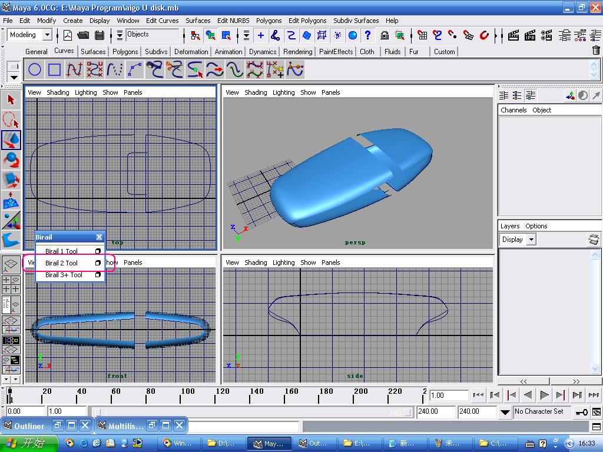
Task: Activate the Select arrow tool in toolbox
Action: [11, 100]
